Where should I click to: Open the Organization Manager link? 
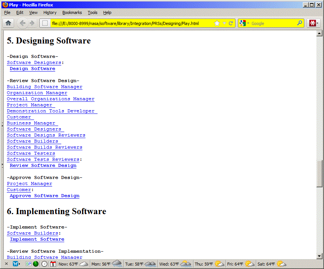tap(37, 93)
